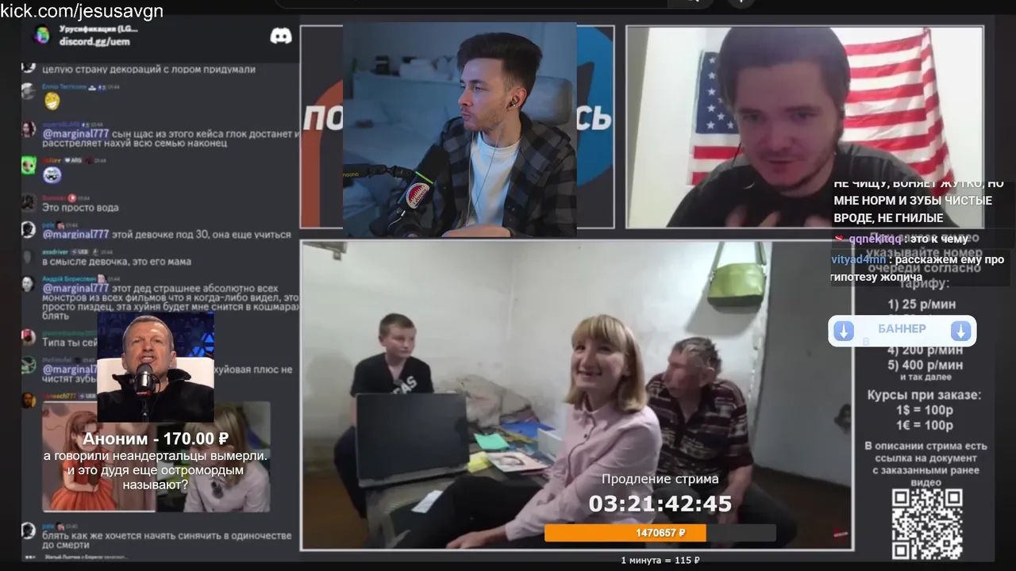Click the 'Продление стрима' label
The height and width of the screenshot is (571, 1016).
click(660, 479)
